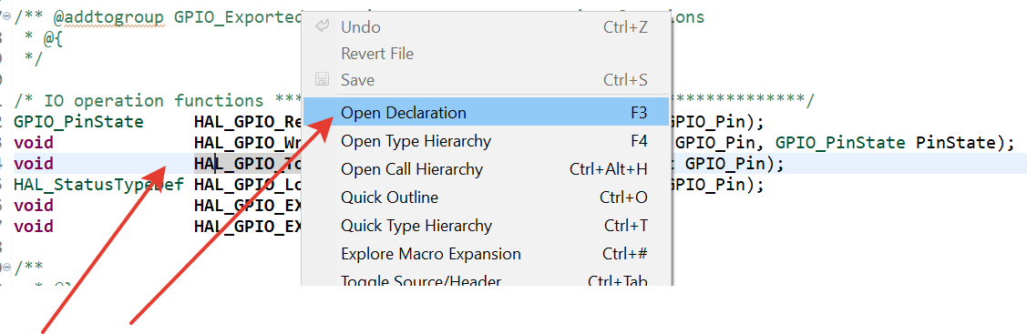Choose Explore Macro Expansion
1027x334 pixels.
[486, 254]
